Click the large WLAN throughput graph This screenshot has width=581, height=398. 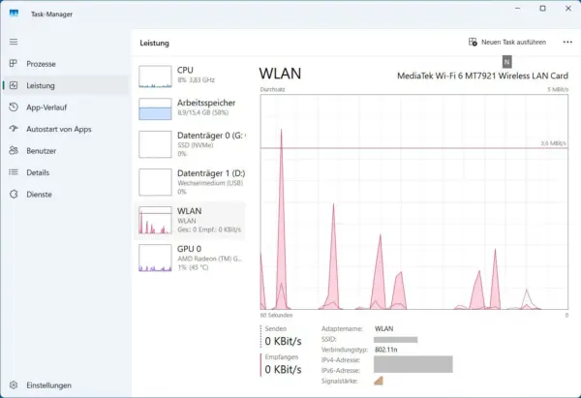(x=413, y=202)
